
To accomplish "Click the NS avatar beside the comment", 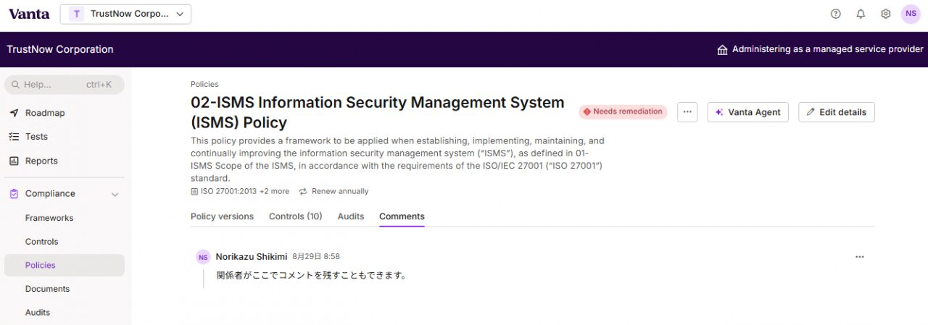I will point(203,257).
